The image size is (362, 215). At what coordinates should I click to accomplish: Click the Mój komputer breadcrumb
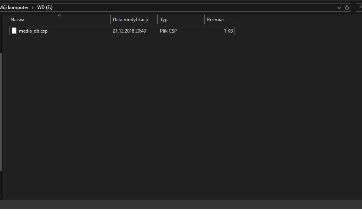[14, 7]
